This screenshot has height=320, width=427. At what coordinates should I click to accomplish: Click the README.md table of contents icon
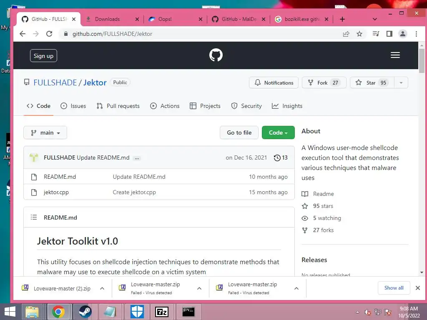[34, 217]
